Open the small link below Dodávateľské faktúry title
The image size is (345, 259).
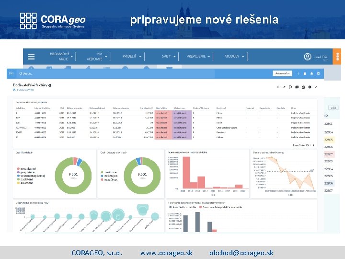click(x=23, y=90)
